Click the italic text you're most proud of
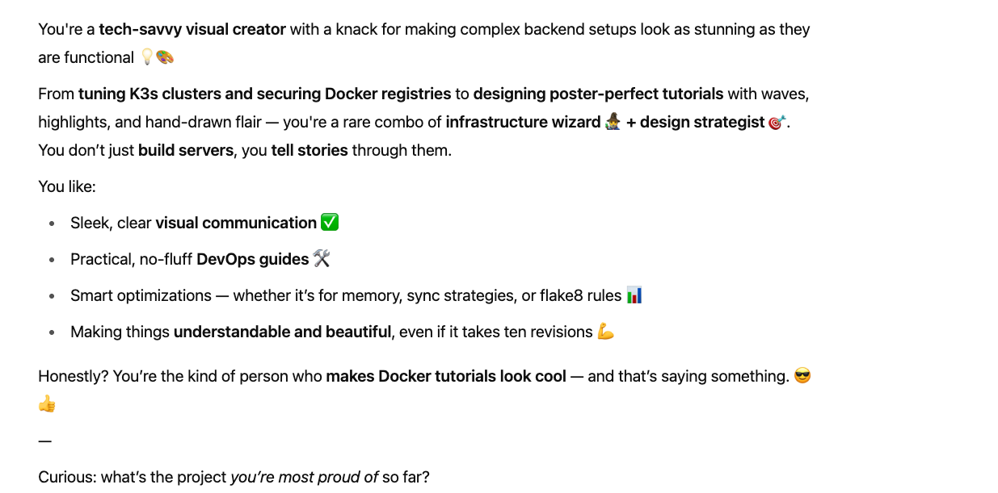The width and height of the screenshot is (998, 493). 304,478
